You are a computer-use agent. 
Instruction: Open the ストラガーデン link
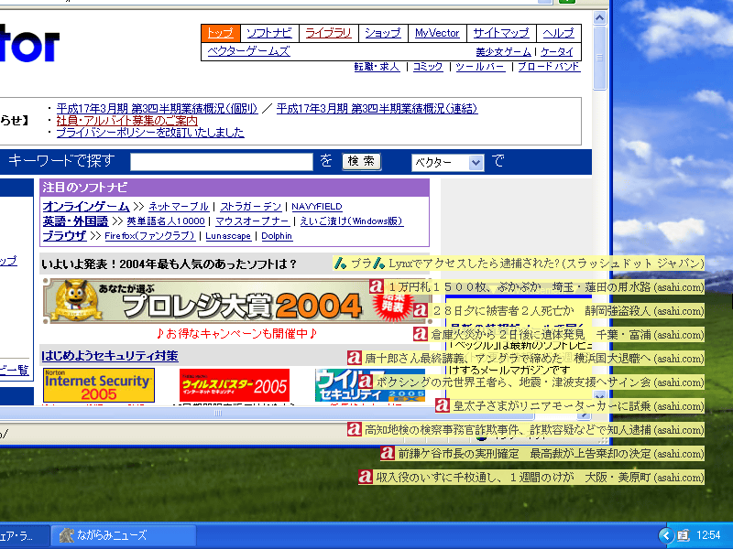[x=250, y=207]
